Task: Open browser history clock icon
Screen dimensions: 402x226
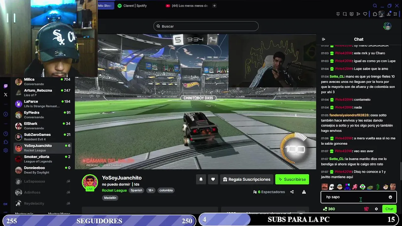Action: 6,134
